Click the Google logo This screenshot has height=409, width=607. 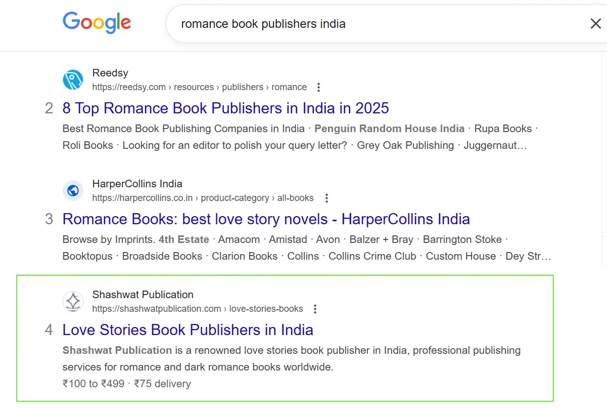(97, 23)
